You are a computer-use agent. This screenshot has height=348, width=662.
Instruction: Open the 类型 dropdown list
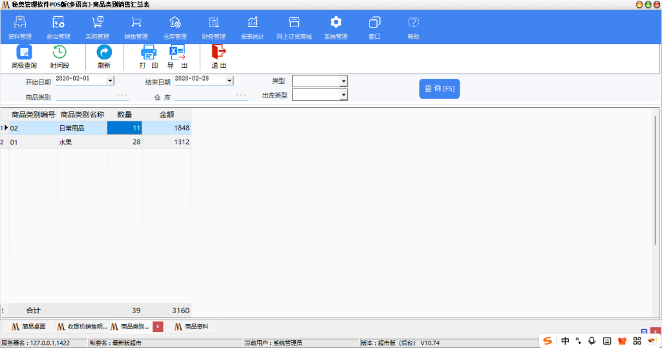point(343,81)
